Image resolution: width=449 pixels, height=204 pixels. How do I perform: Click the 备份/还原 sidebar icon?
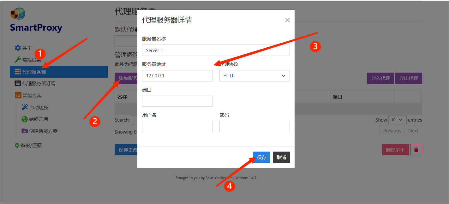point(17,145)
